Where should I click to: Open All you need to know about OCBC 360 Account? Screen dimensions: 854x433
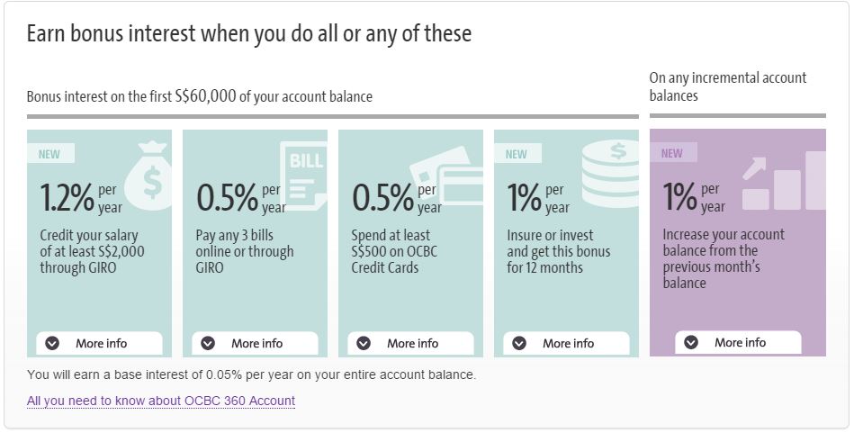pyautogui.click(x=161, y=401)
